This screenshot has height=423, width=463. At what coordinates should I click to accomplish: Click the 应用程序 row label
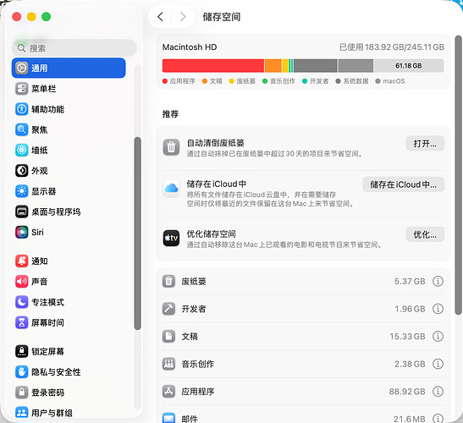[x=198, y=392]
